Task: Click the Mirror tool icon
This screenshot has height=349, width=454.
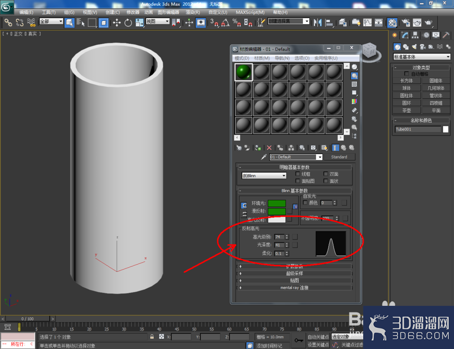Action: click(x=318, y=22)
